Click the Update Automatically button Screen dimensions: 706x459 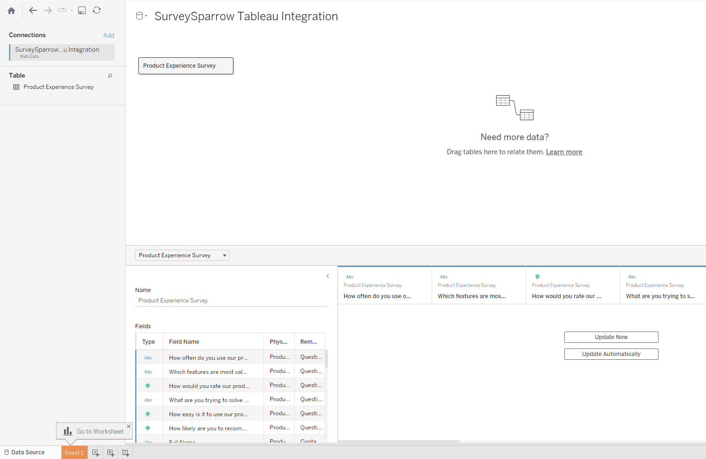point(611,354)
